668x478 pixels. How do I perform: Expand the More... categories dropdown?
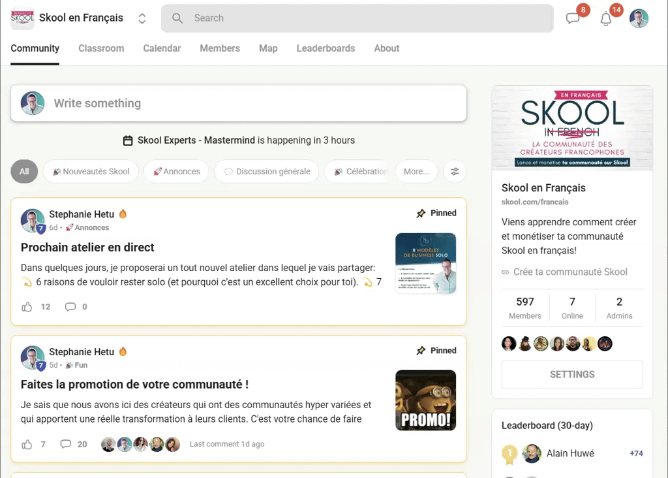click(x=416, y=172)
